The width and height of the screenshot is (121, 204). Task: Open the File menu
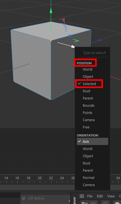90,196
